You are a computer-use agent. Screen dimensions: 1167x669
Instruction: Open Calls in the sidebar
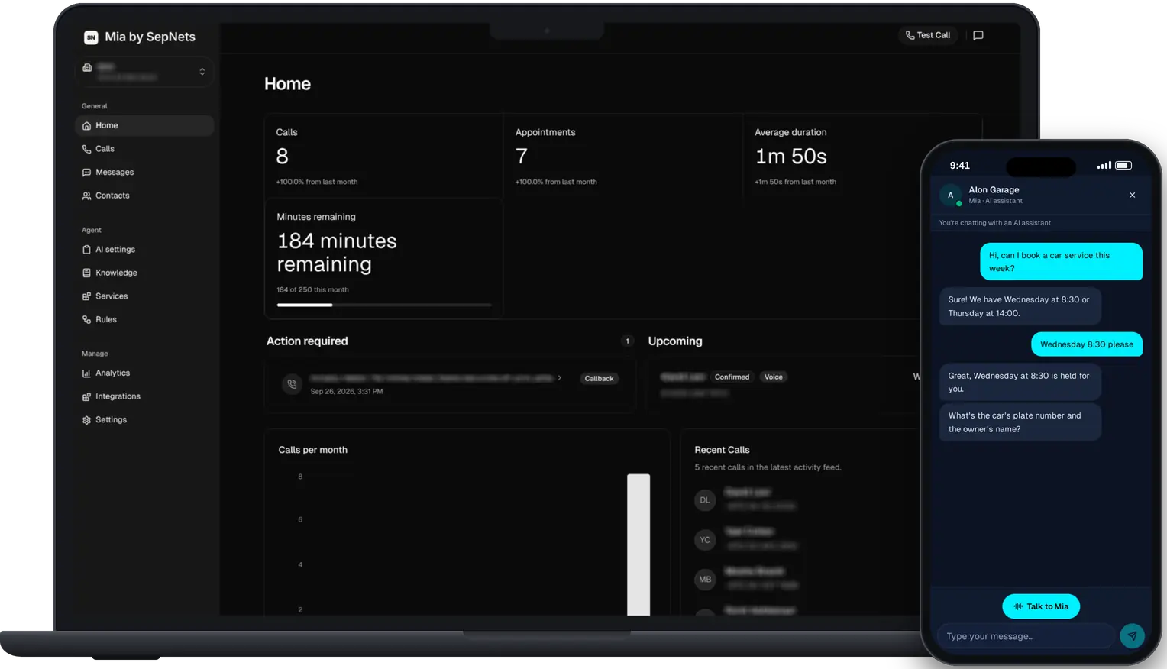(x=144, y=149)
